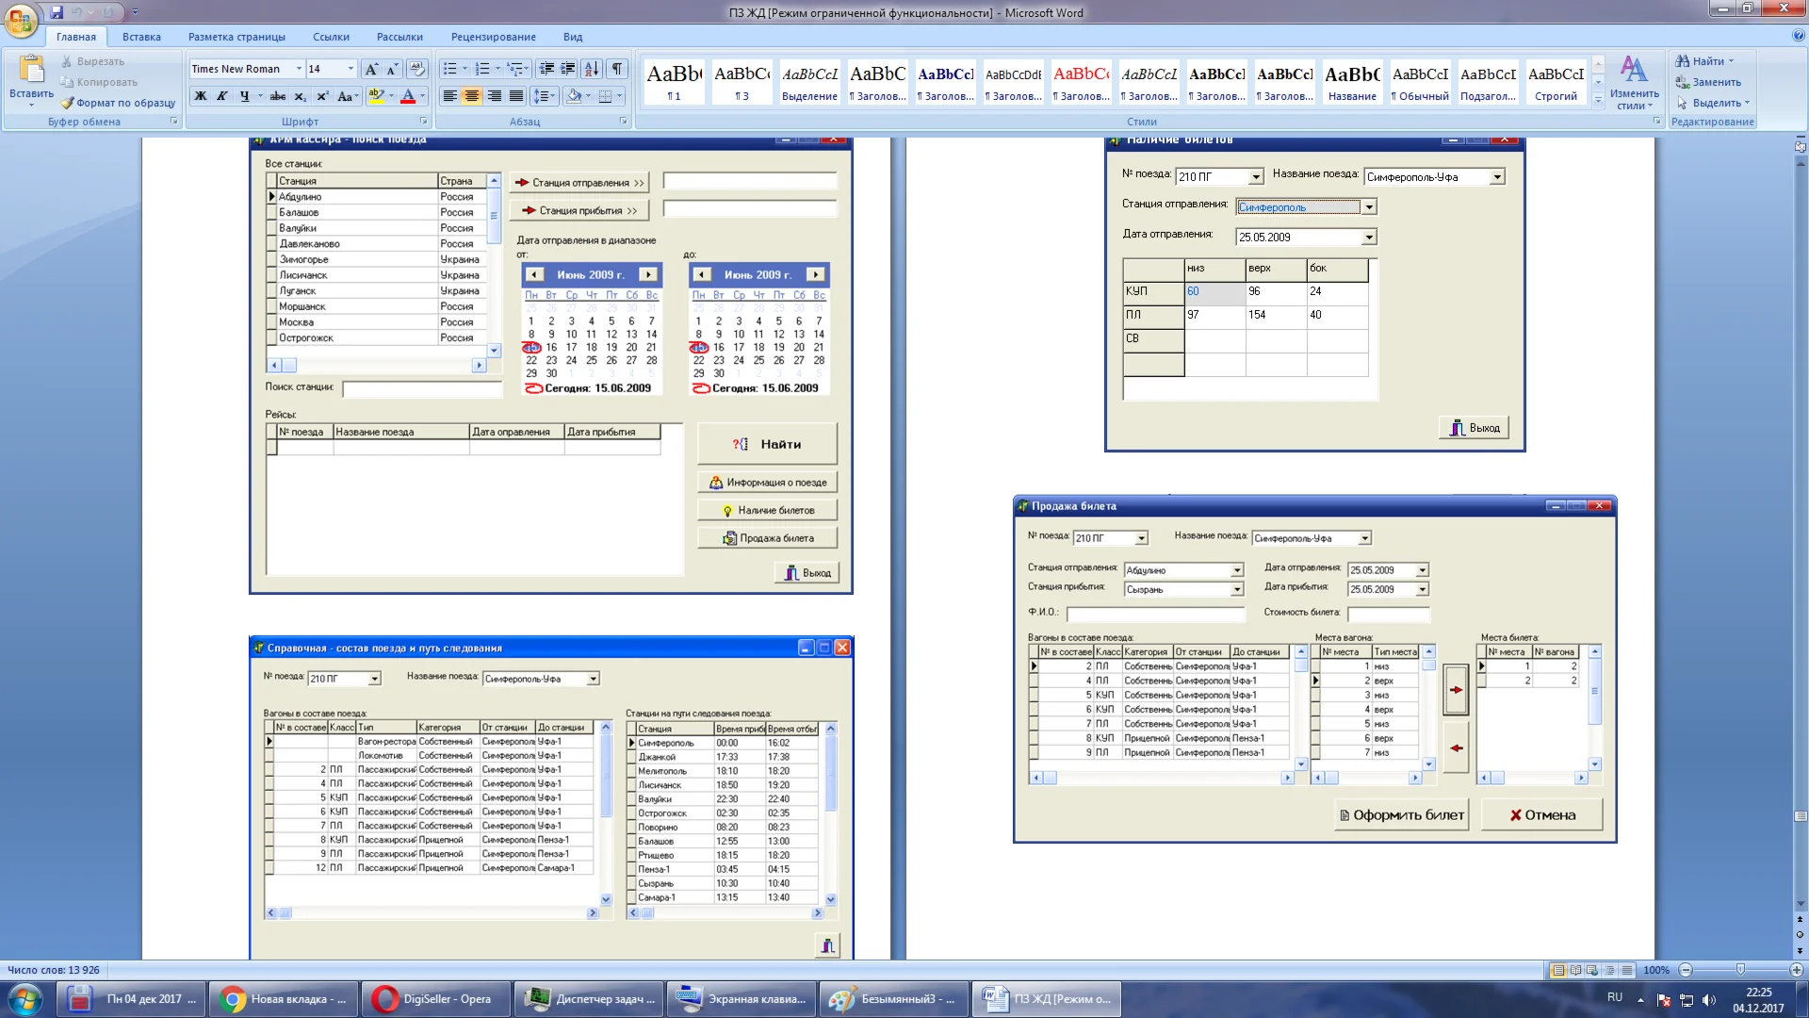Screen dimensions: 1809x1018
Task: Open the Times New Roman font dropdown
Action: [x=299, y=69]
